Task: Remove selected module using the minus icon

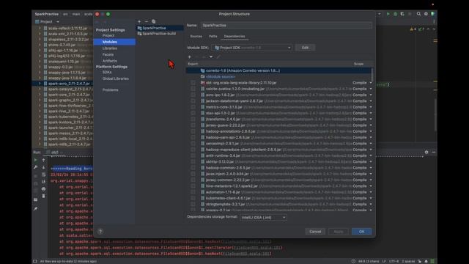Action: tap(147, 21)
